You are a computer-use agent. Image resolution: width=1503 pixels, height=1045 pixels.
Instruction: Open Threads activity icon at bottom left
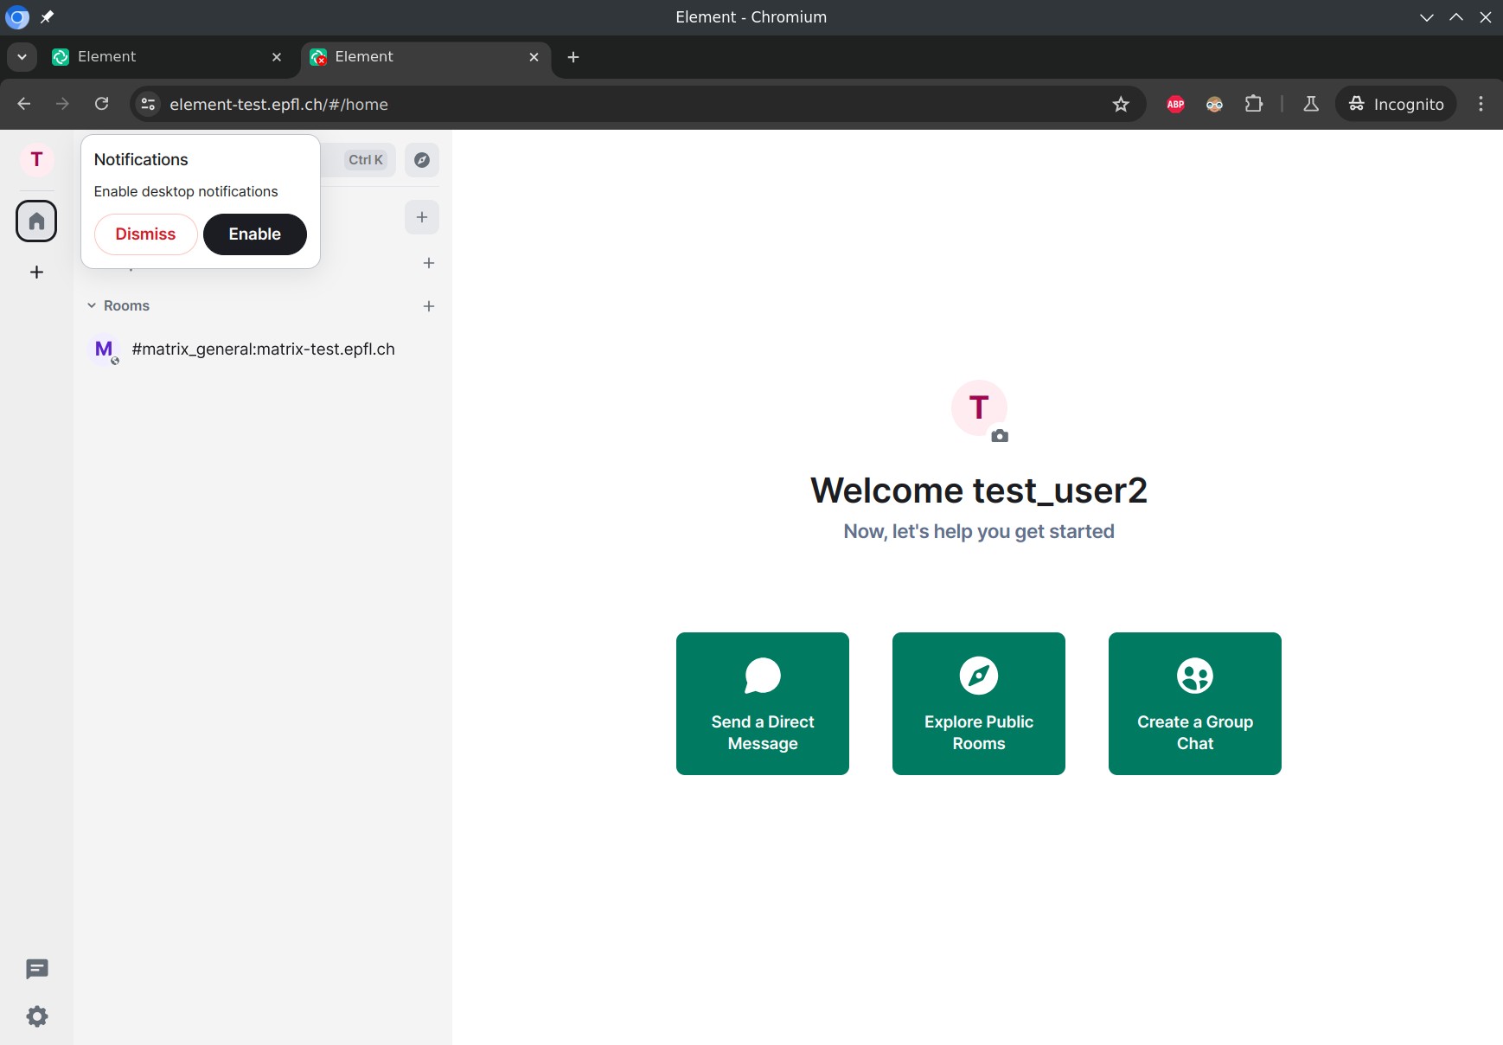pos(36,969)
